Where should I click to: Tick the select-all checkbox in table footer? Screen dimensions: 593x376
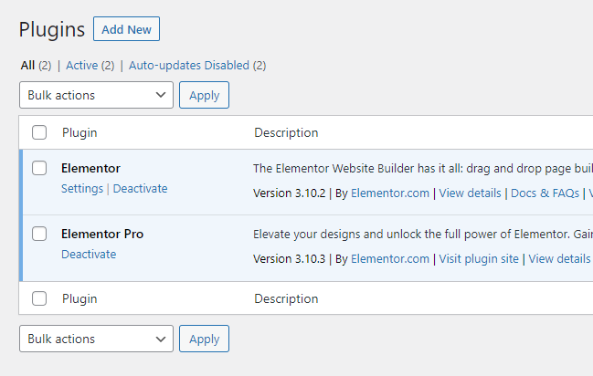pyautogui.click(x=39, y=298)
